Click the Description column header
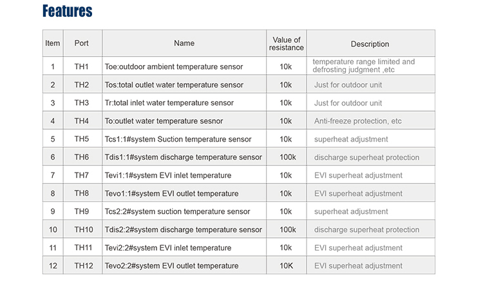This screenshot has height=291, width=483. (x=370, y=44)
